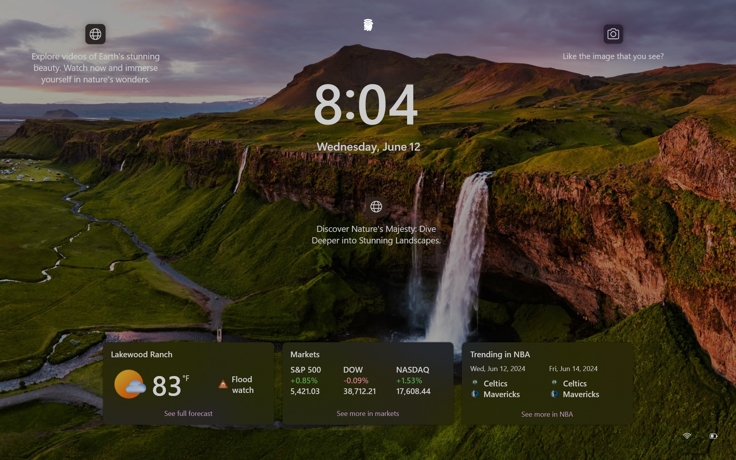Click the globe icon above Discover Nature's Majesty
736x460 pixels.
(376, 207)
